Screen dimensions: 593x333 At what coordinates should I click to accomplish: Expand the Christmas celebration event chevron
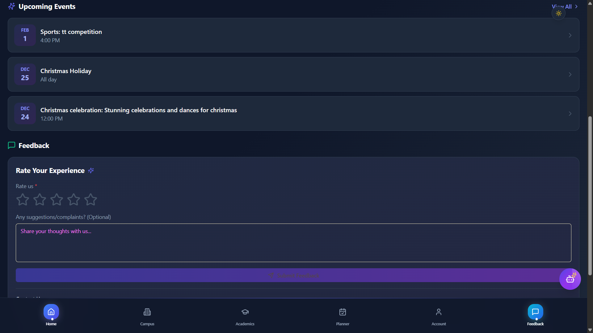(570, 114)
